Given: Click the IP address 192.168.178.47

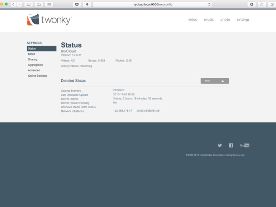Looking at the screenshot, I should [x=123, y=111].
